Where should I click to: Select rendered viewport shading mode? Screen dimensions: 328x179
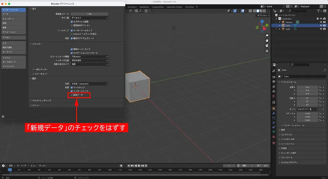tap(264, 11)
